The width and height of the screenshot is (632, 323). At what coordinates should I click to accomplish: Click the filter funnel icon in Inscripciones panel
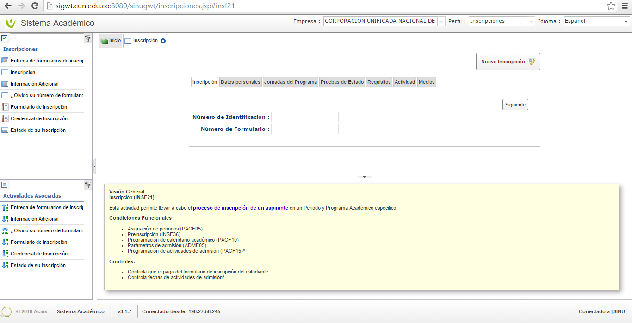tap(88, 38)
